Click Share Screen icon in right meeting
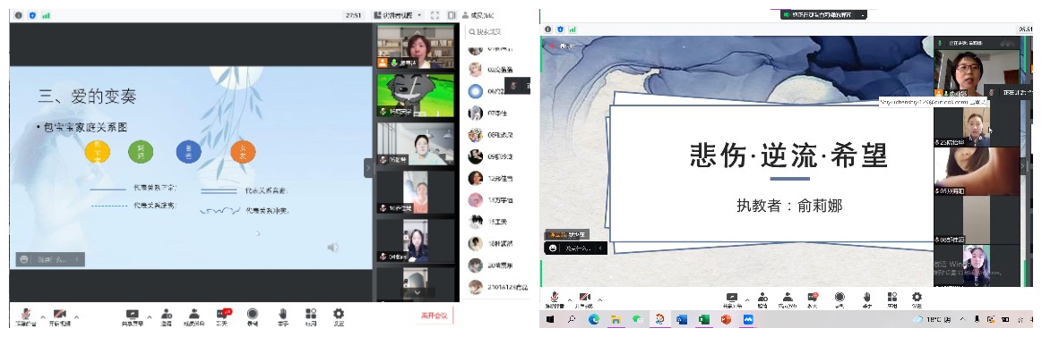Image resolution: width=1042 pixels, height=337 pixels. coord(732,299)
